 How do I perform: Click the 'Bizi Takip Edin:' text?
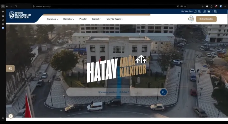click(187, 11)
